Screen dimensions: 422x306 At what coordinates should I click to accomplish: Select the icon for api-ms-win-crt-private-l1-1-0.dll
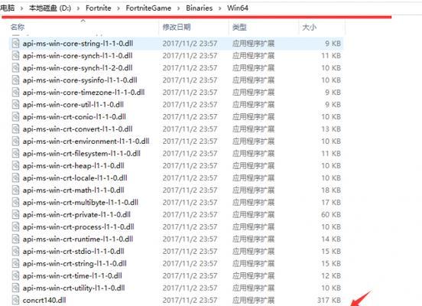click(x=15, y=215)
